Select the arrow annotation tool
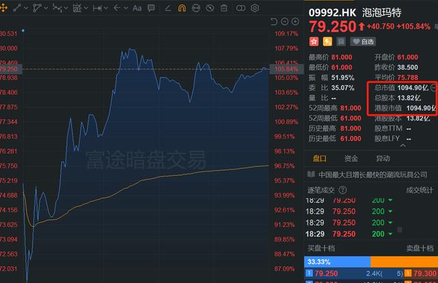This screenshot has height=283, width=438. 117,8
